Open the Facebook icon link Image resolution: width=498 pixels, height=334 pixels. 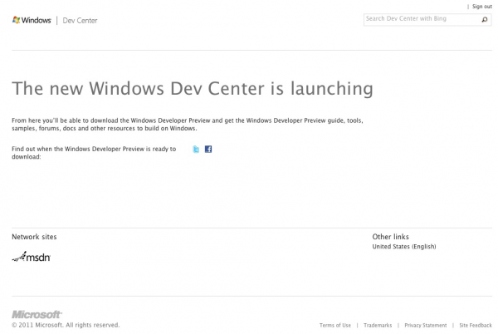pos(208,149)
